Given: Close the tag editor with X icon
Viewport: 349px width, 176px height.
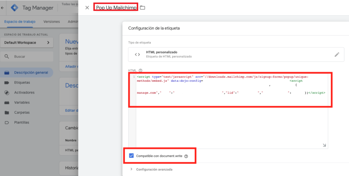Looking at the screenshot, I should tap(87, 8).
